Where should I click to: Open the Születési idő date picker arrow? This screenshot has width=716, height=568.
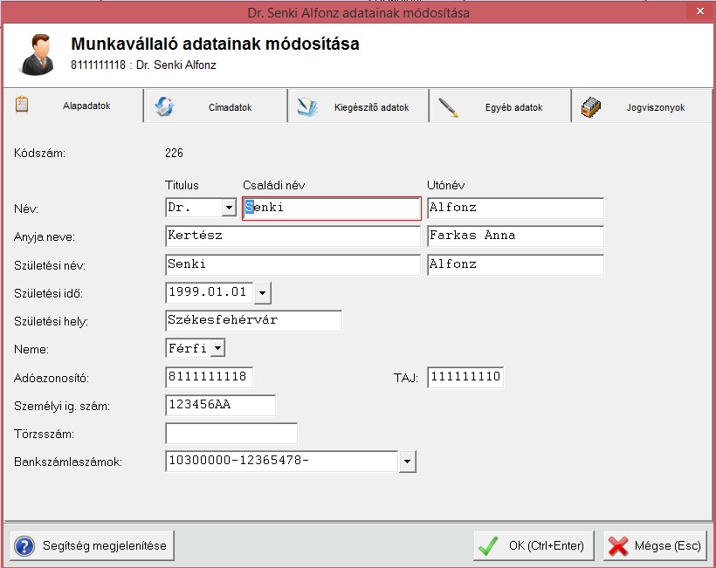(263, 292)
